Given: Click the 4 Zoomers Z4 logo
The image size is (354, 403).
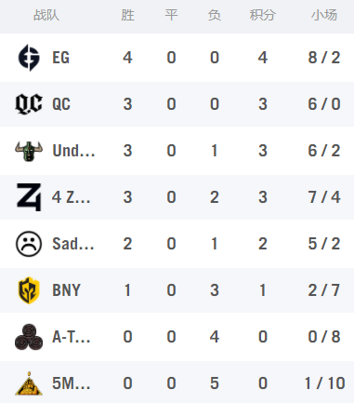Looking at the screenshot, I should click(29, 197).
